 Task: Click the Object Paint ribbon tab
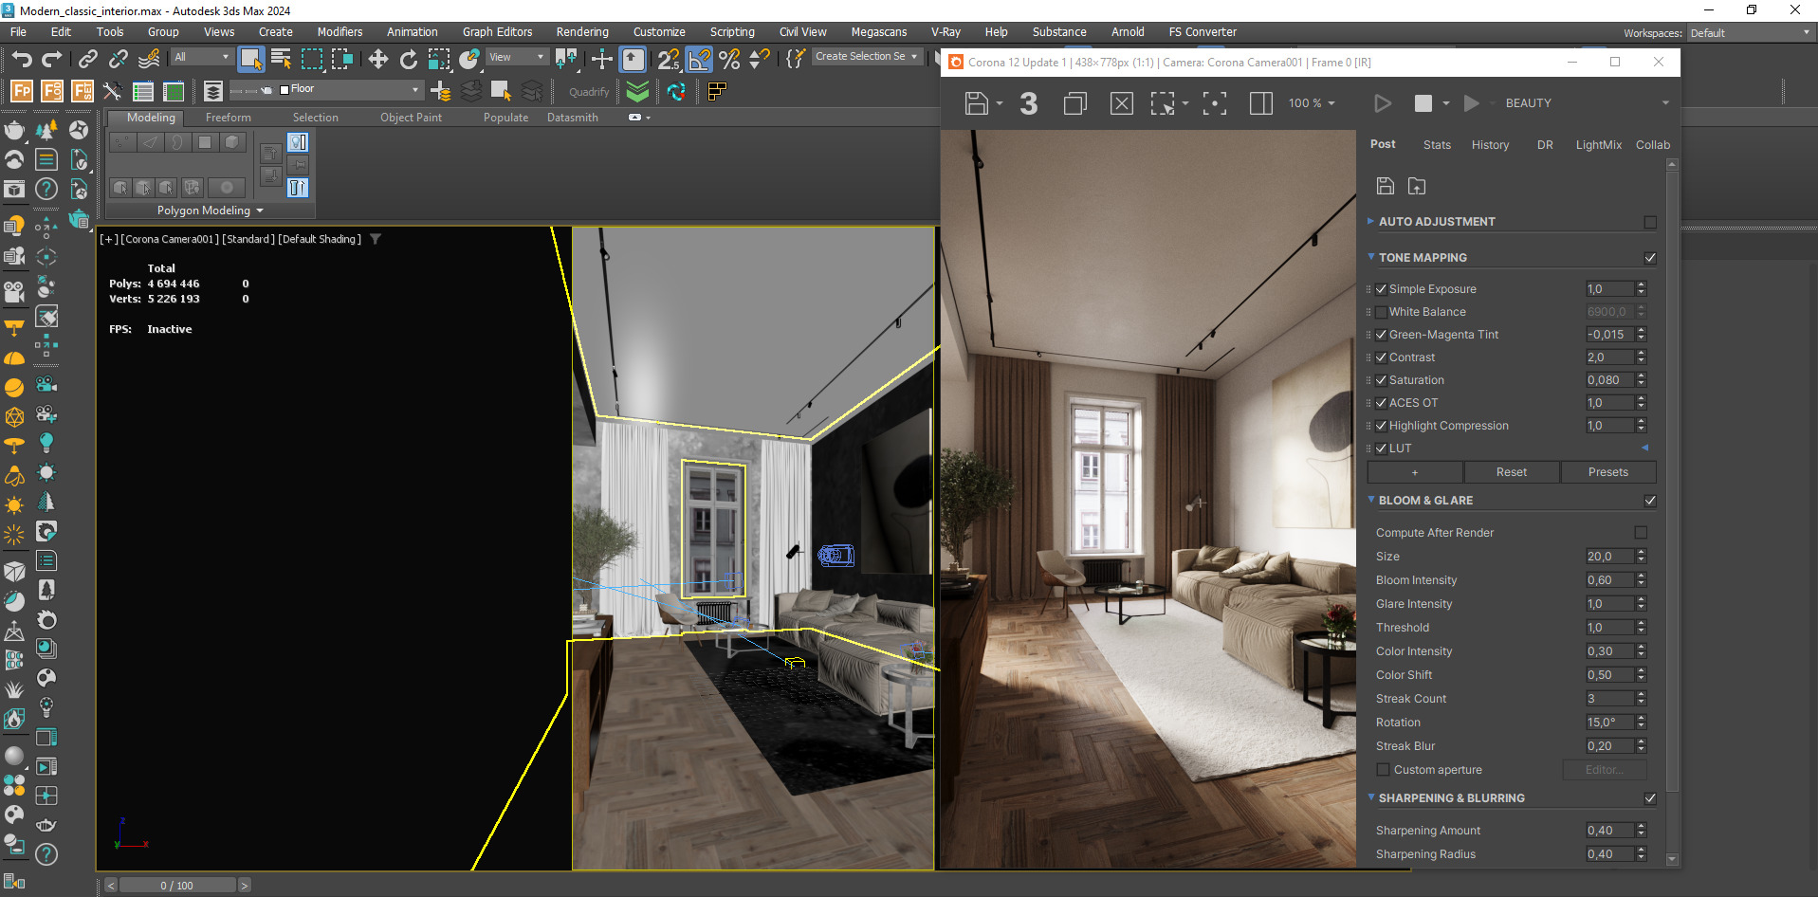coord(411,118)
